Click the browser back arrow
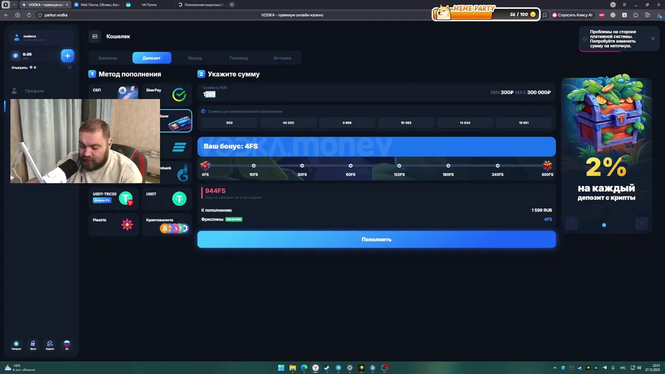 tap(6, 15)
